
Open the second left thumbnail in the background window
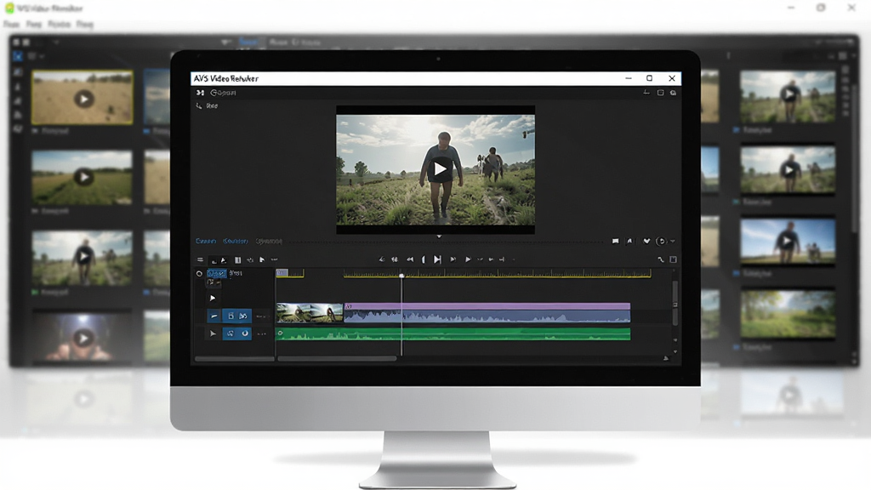[x=83, y=177]
